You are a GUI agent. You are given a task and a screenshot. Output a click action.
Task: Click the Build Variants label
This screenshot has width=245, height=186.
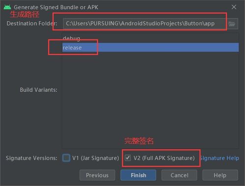pyautogui.click(x=39, y=90)
